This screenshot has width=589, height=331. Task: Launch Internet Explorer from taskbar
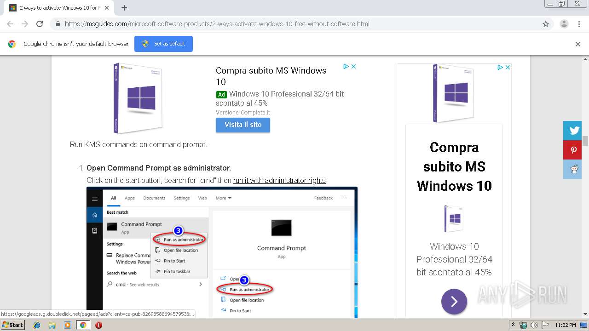[37, 325]
